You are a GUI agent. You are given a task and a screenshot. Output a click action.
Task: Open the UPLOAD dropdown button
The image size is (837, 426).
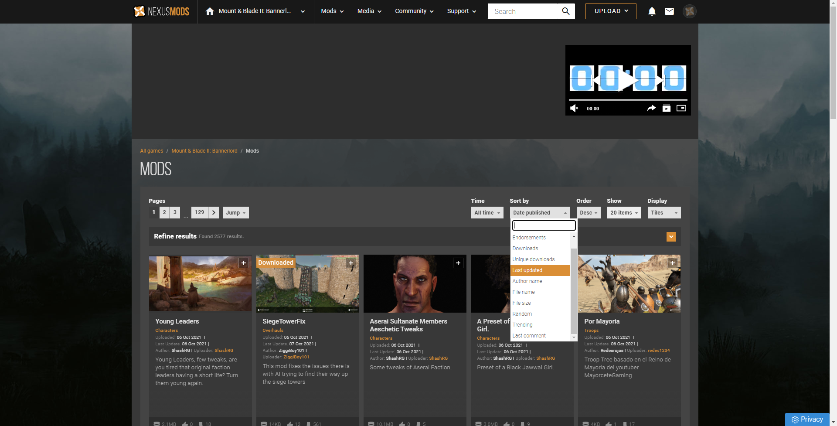click(x=611, y=11)
